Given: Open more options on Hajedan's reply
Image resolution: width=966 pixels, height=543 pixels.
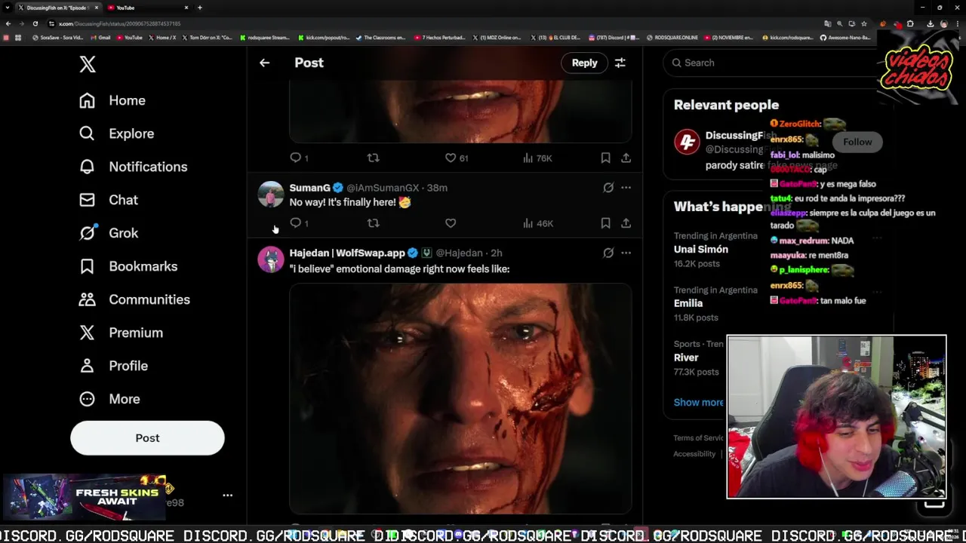Looking at the screenshot, I should coord(626,253).
